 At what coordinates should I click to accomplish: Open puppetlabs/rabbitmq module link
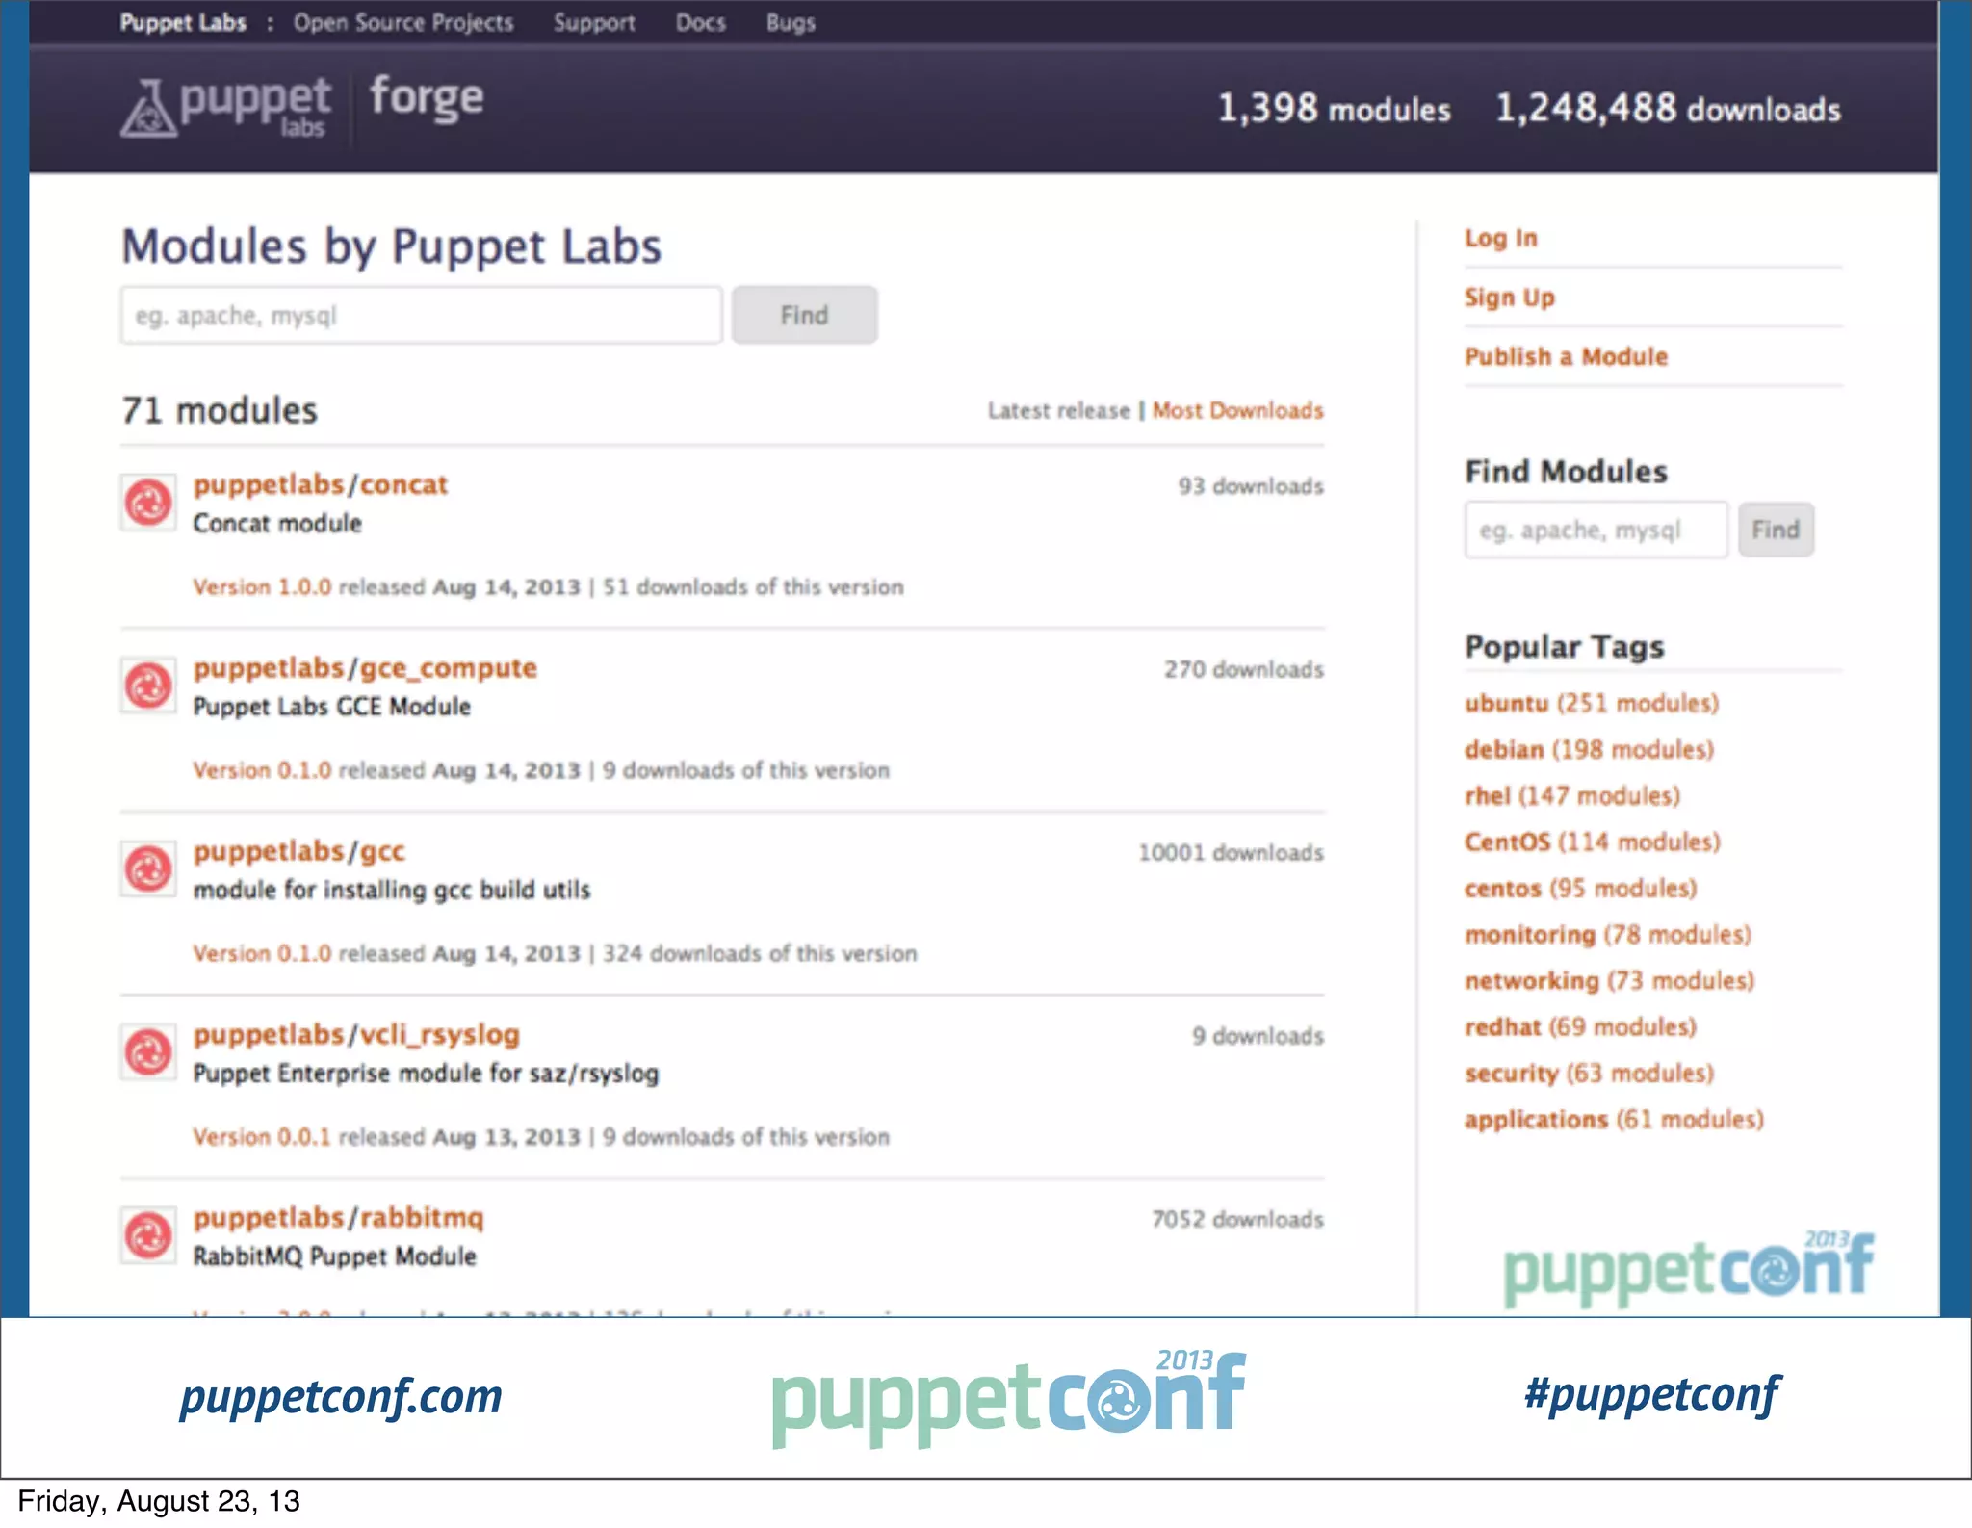pyautogui.click(x=338, y=1217)
